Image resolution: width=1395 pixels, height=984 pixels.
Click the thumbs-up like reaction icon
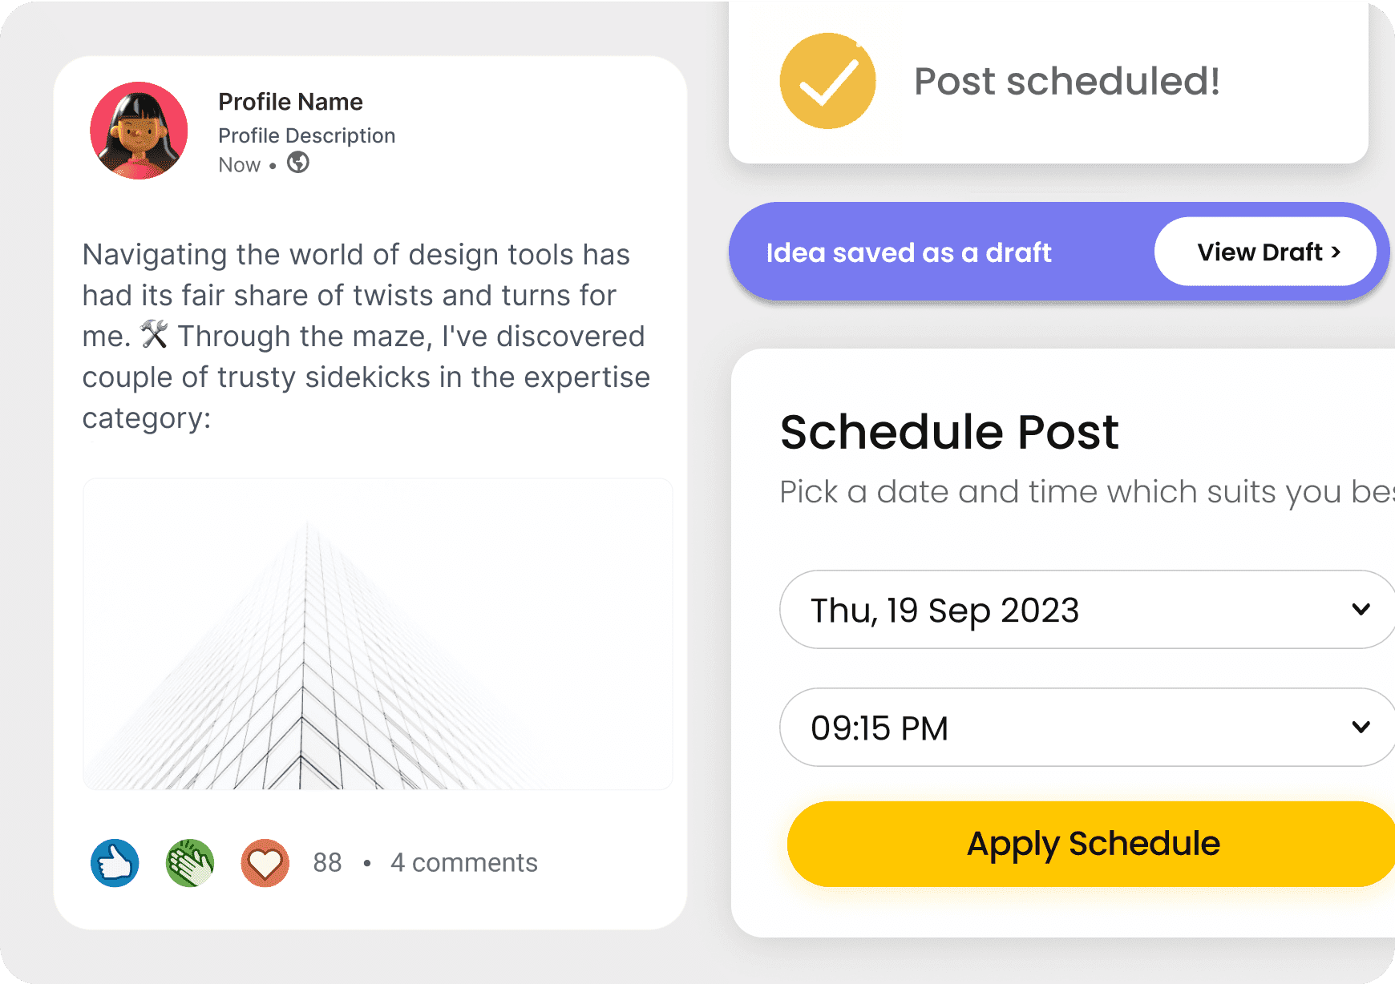pos(115,863)
